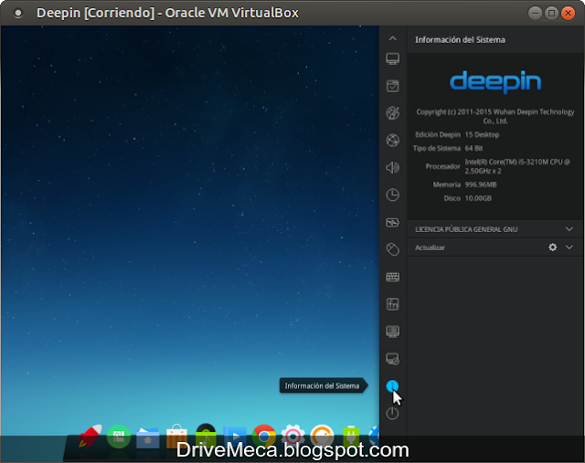This screenshot has width=585, height=463.
Task: Collapse sidebar with the up chevron
Action: pyautogui.click(x=392, y=38)
